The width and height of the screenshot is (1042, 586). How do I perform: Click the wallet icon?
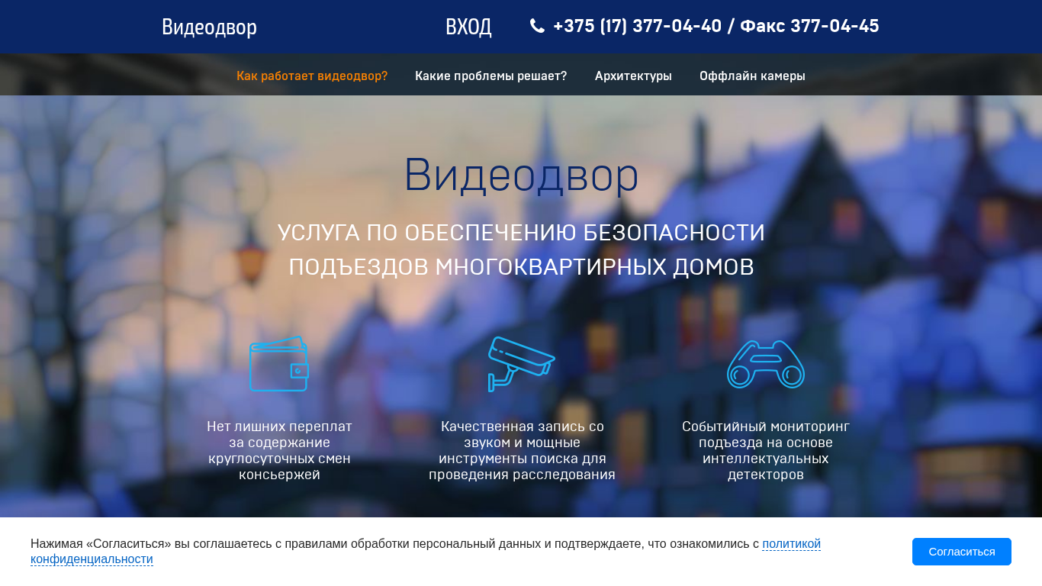coord(279,364)
